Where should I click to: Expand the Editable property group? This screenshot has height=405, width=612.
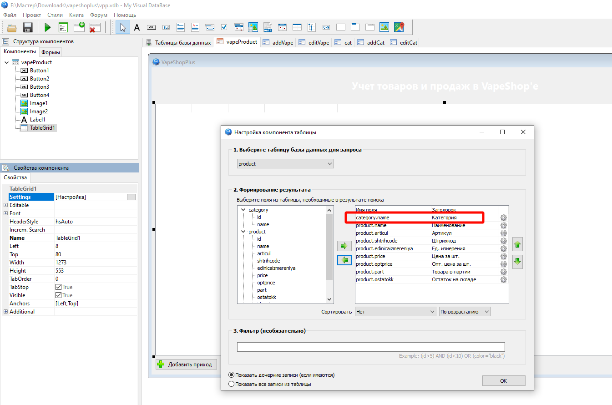pos(5,205)
